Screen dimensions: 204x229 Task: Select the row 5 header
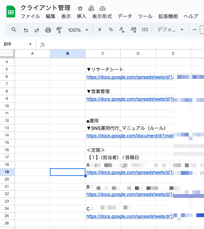(7, 69)
